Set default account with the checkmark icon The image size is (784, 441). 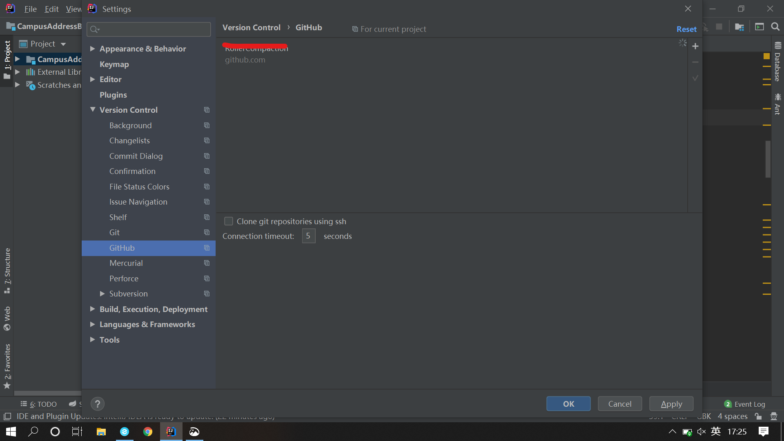coord(695,78)
